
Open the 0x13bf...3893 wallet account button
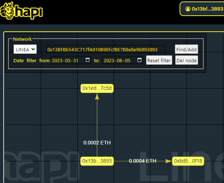[x=202, y=9]
